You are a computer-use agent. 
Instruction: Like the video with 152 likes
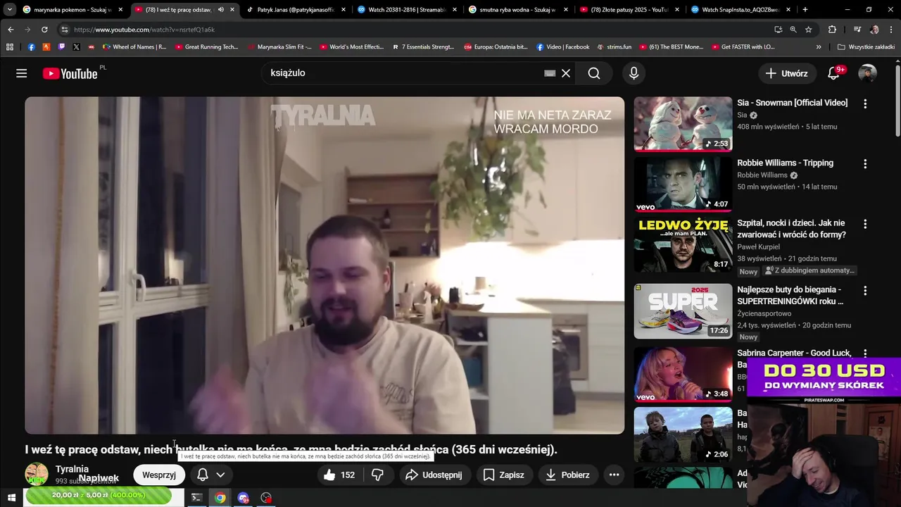pos(339,475)
